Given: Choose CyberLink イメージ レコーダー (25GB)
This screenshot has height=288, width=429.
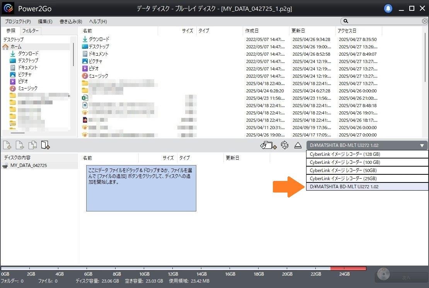Looking at the screenshot, I should [x=367, y=179].
